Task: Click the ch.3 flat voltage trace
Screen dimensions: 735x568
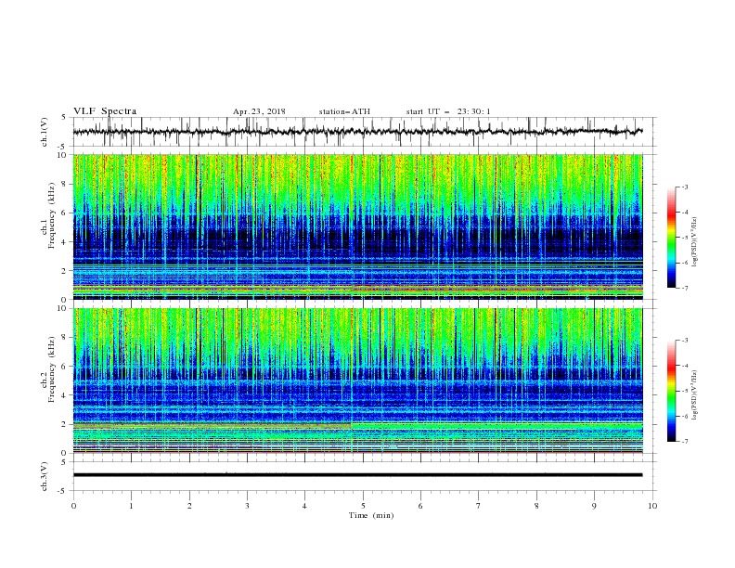Action: point(357,475)
